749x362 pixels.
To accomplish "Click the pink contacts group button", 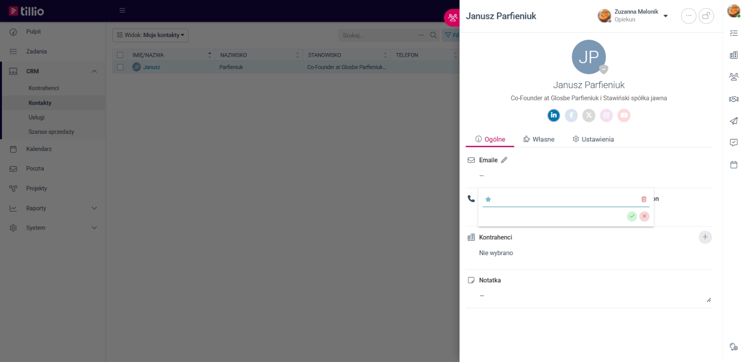I will [452, 18].
